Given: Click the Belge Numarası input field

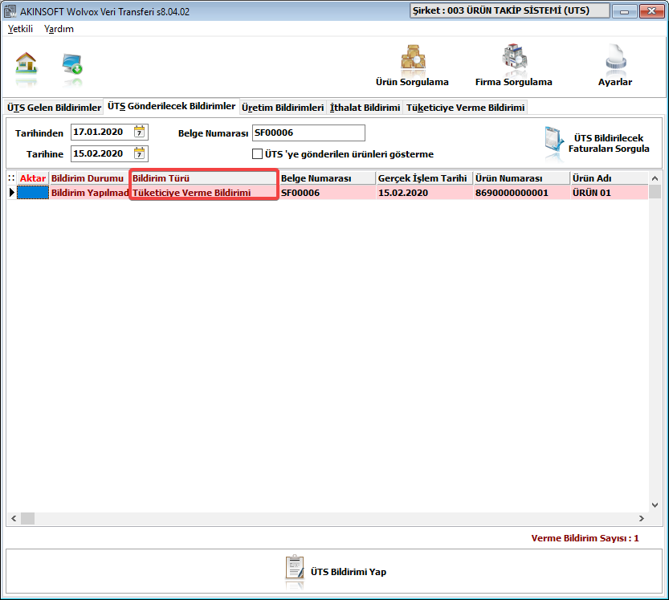Looking at the screenshot, I should 308,133.
